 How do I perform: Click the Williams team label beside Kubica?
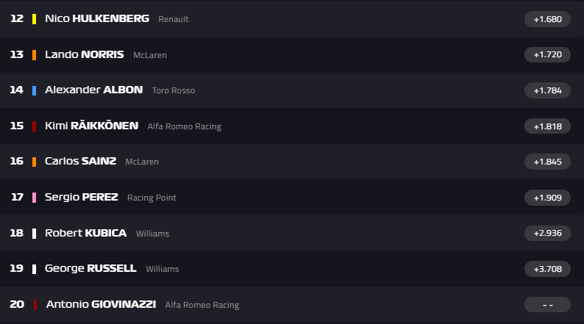click(x=152, y=234)
